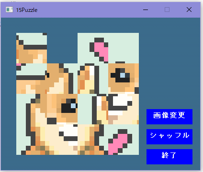The image size is (203, 172).
Task: Minimize the 15Puzzle window
Action: point(146,10)
